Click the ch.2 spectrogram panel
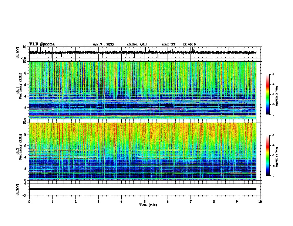The image size is (293, 226). [x=143, y=151]
